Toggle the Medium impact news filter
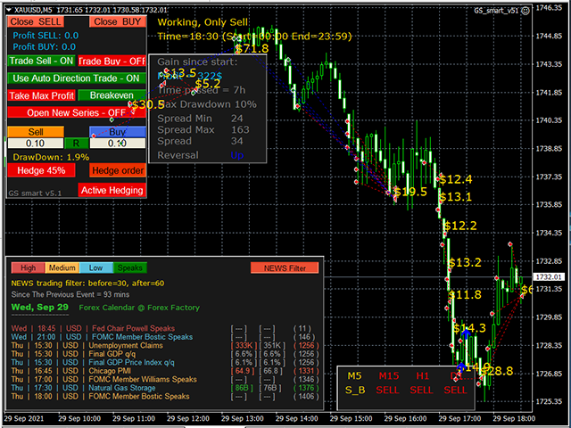 coord(62,267)
